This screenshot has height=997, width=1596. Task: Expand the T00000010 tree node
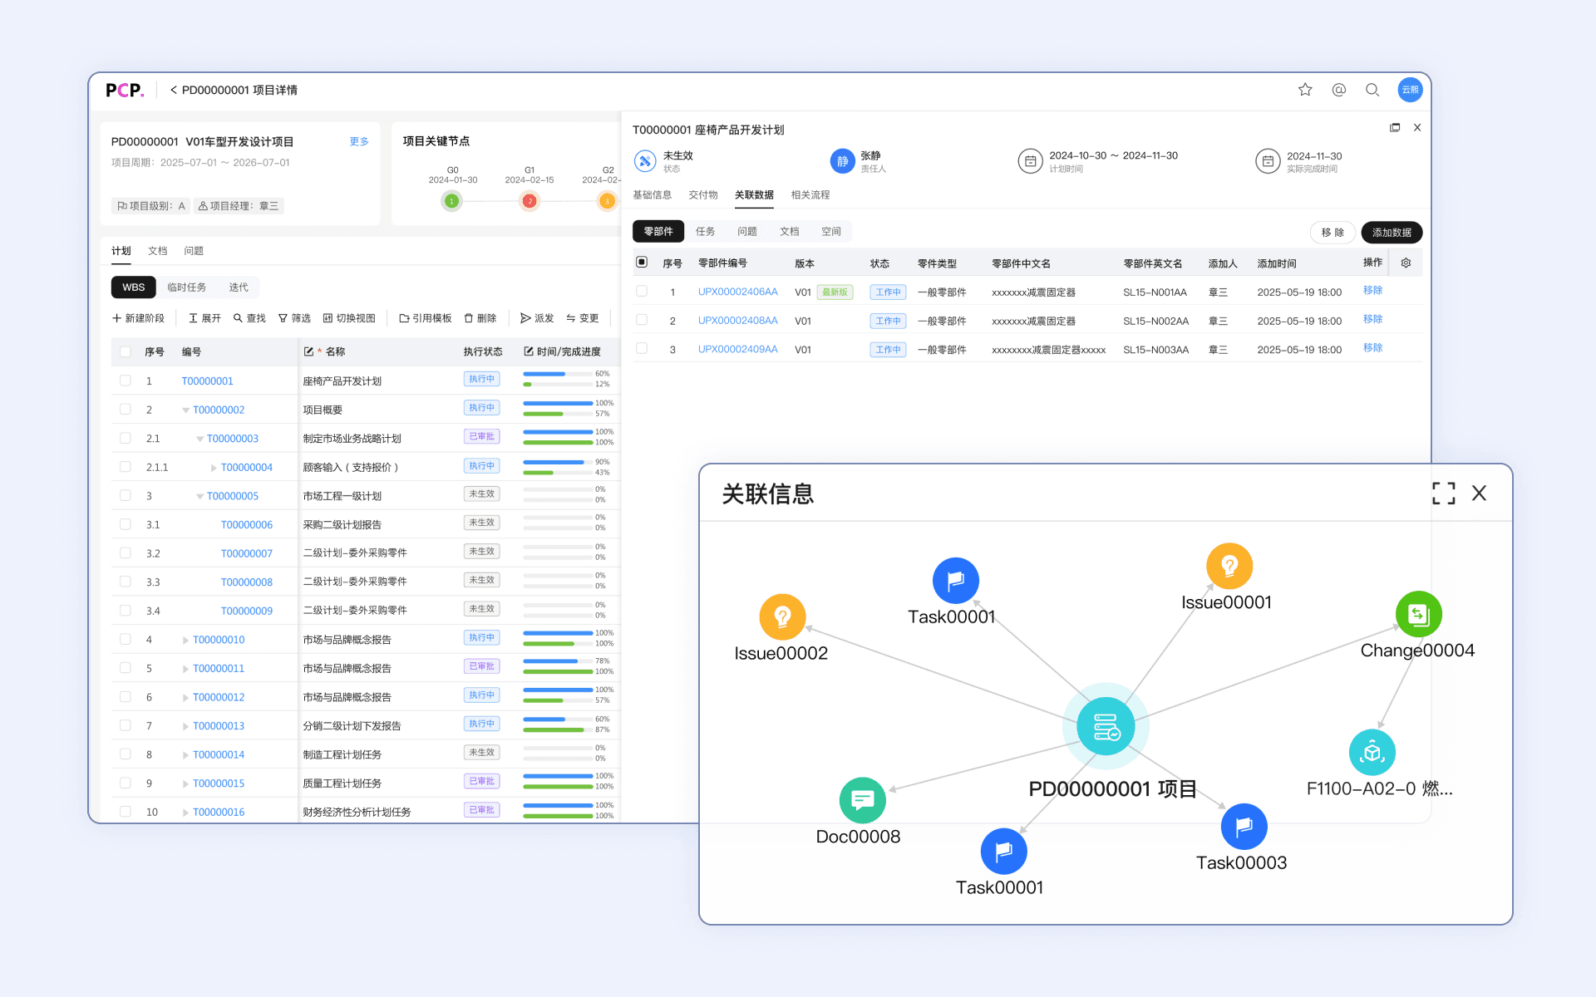[185, 640]
